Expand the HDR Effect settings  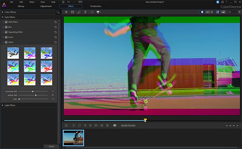3,22
